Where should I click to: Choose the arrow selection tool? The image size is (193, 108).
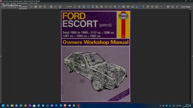click(144, 7)
